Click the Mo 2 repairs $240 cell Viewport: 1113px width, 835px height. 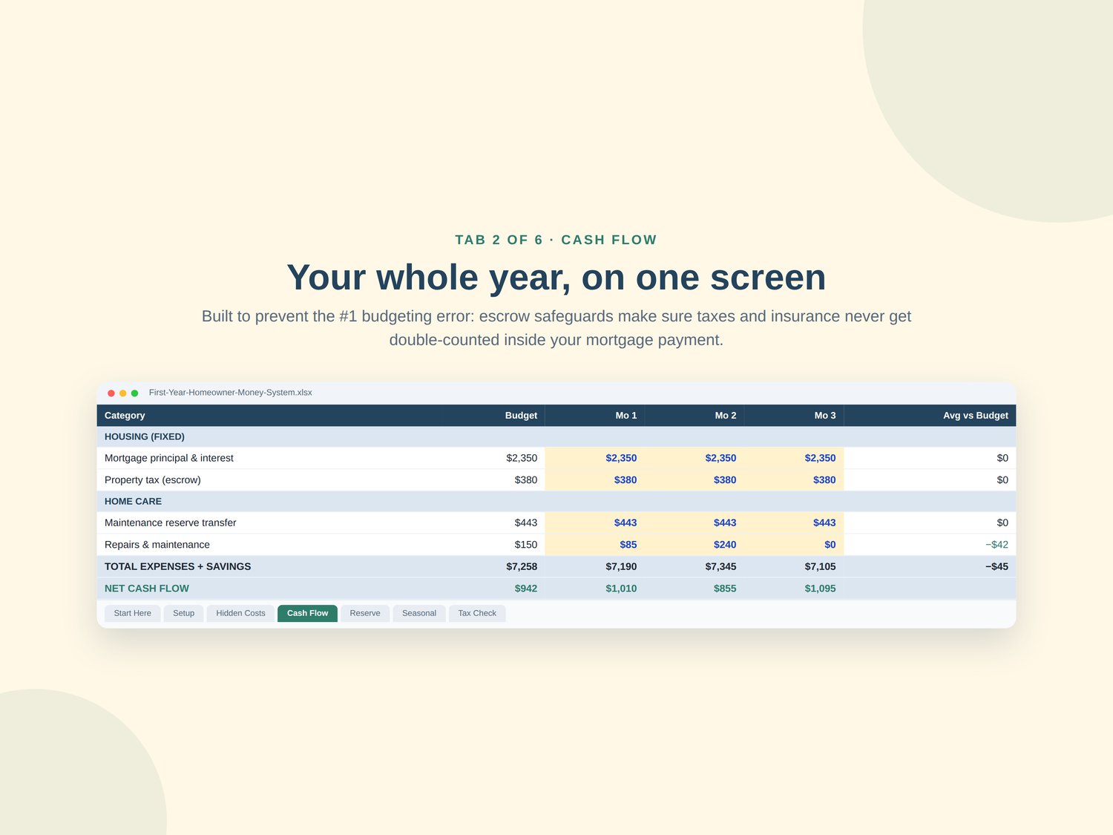point(695,545)
